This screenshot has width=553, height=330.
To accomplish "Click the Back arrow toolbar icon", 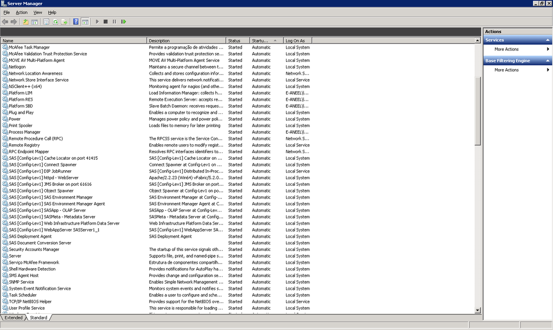I will [x=5, y=22].
